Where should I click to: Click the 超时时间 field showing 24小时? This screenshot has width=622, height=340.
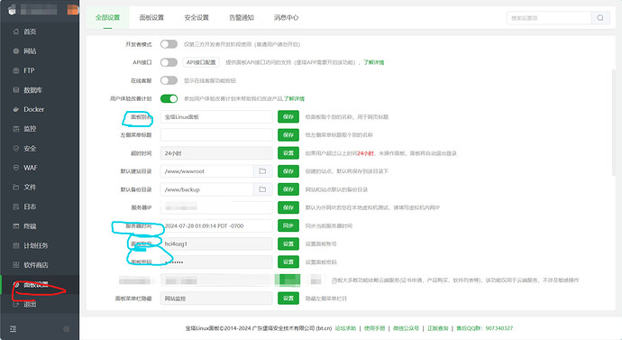pyautogui.click(x=216, y=153)
